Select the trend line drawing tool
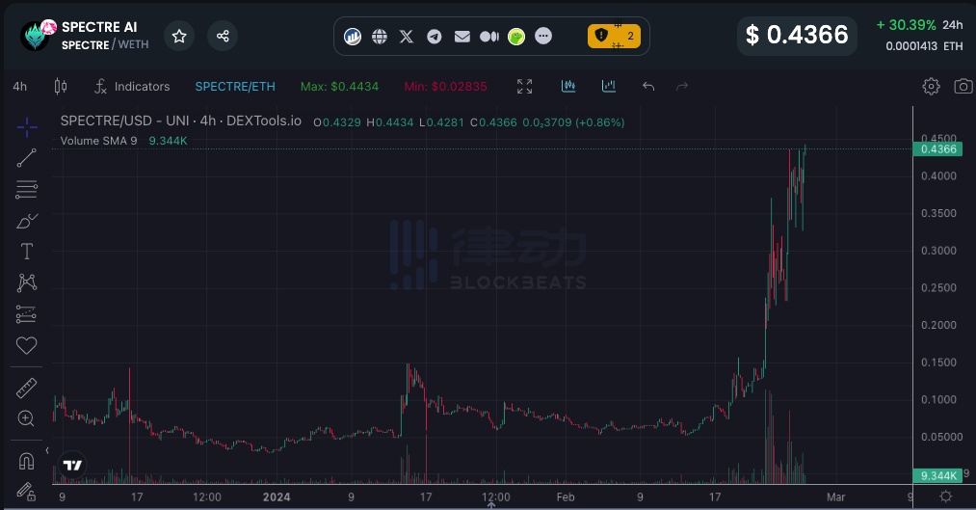This screenshot has height=510, width=976. (x=27, y=158)
